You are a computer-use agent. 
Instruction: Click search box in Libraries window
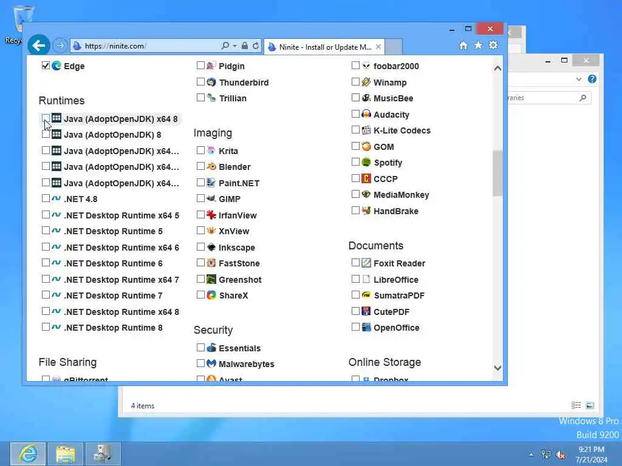(x=549, y=98)
